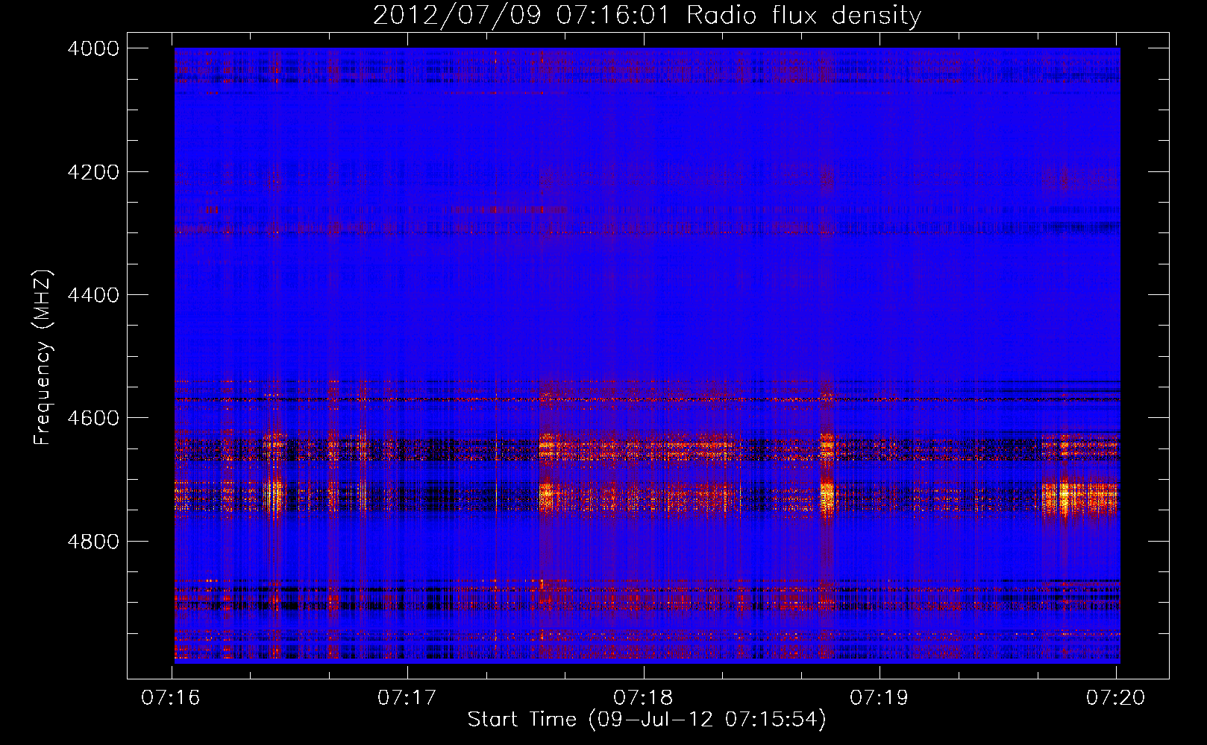Click the 'Frequency (MHZ)' axis title
Viewport: 1207px width, 745px height.
pyautogui.click(x=43, y=358)
